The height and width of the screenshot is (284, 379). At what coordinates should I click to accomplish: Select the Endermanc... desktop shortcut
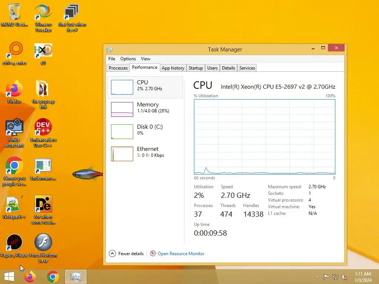[43, 169]
